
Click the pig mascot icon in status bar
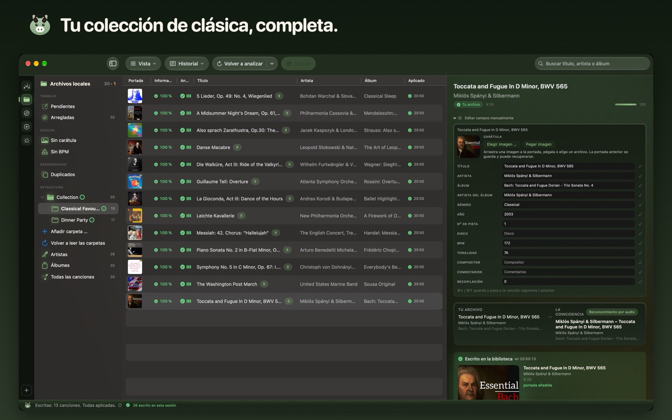point(28,405)
